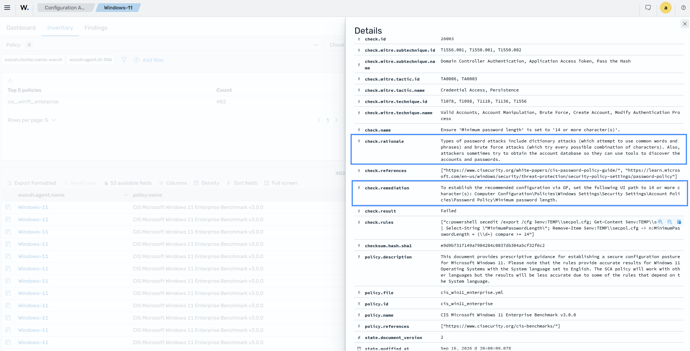This screenshot has width=690, height=351.
Task: Click the Wazuh 'W.' logo
Action: tap(25, 8)
